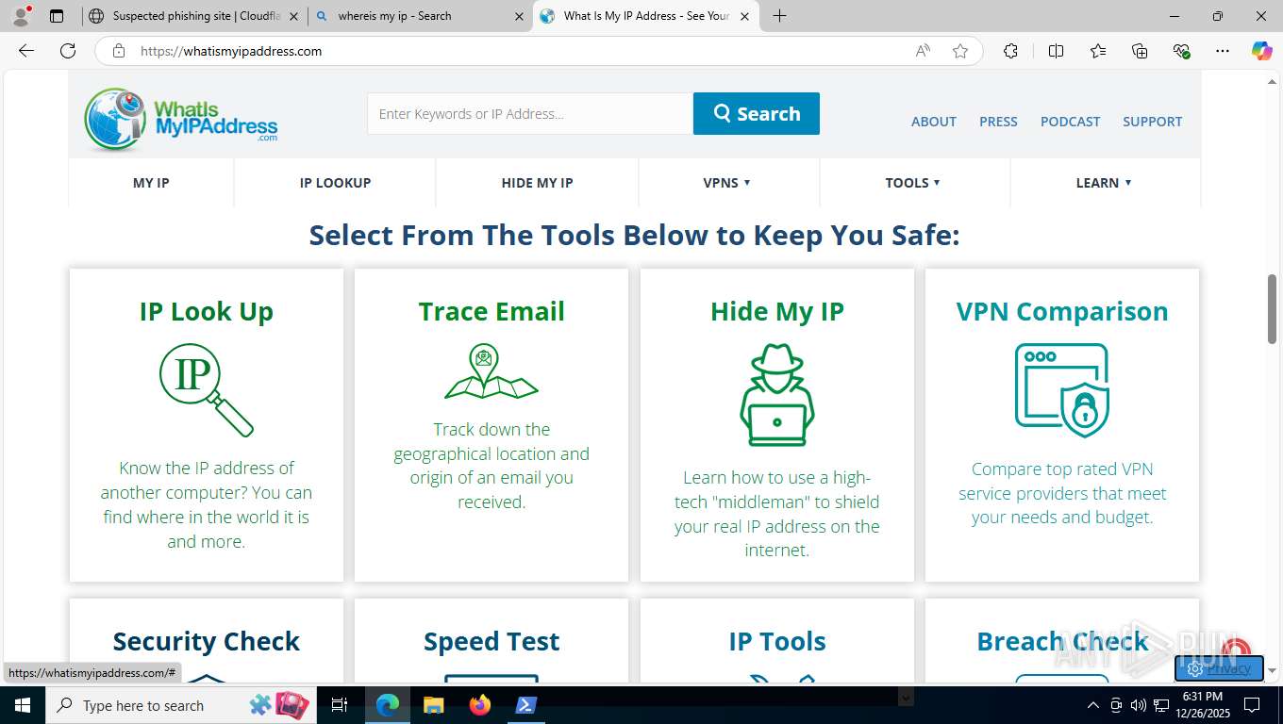
Task: Click the WhatIsMyIPAddress logo
Action: (x=180, y=119)
